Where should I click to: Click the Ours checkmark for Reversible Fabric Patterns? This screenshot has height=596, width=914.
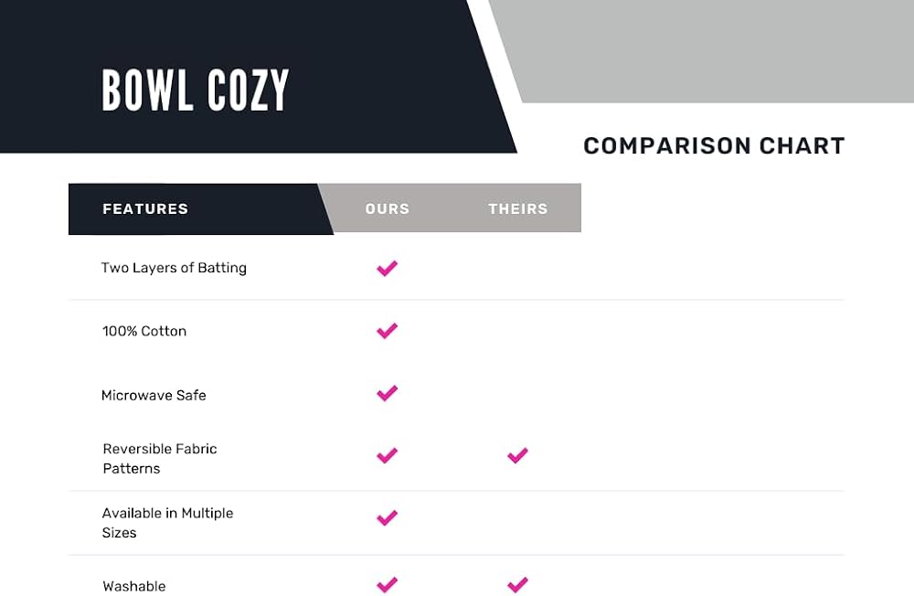coord(387,455)
